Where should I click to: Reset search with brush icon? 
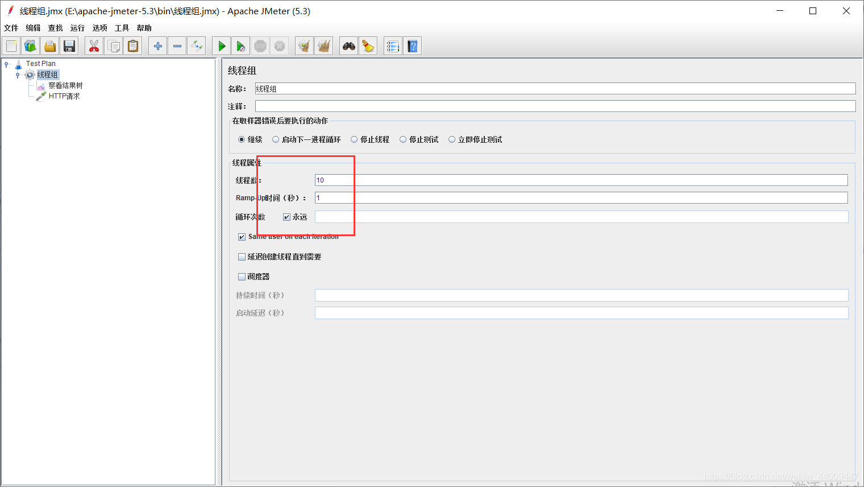pos(368,46)
